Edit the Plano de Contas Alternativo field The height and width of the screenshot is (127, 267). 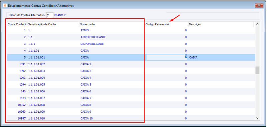[49, 15]
